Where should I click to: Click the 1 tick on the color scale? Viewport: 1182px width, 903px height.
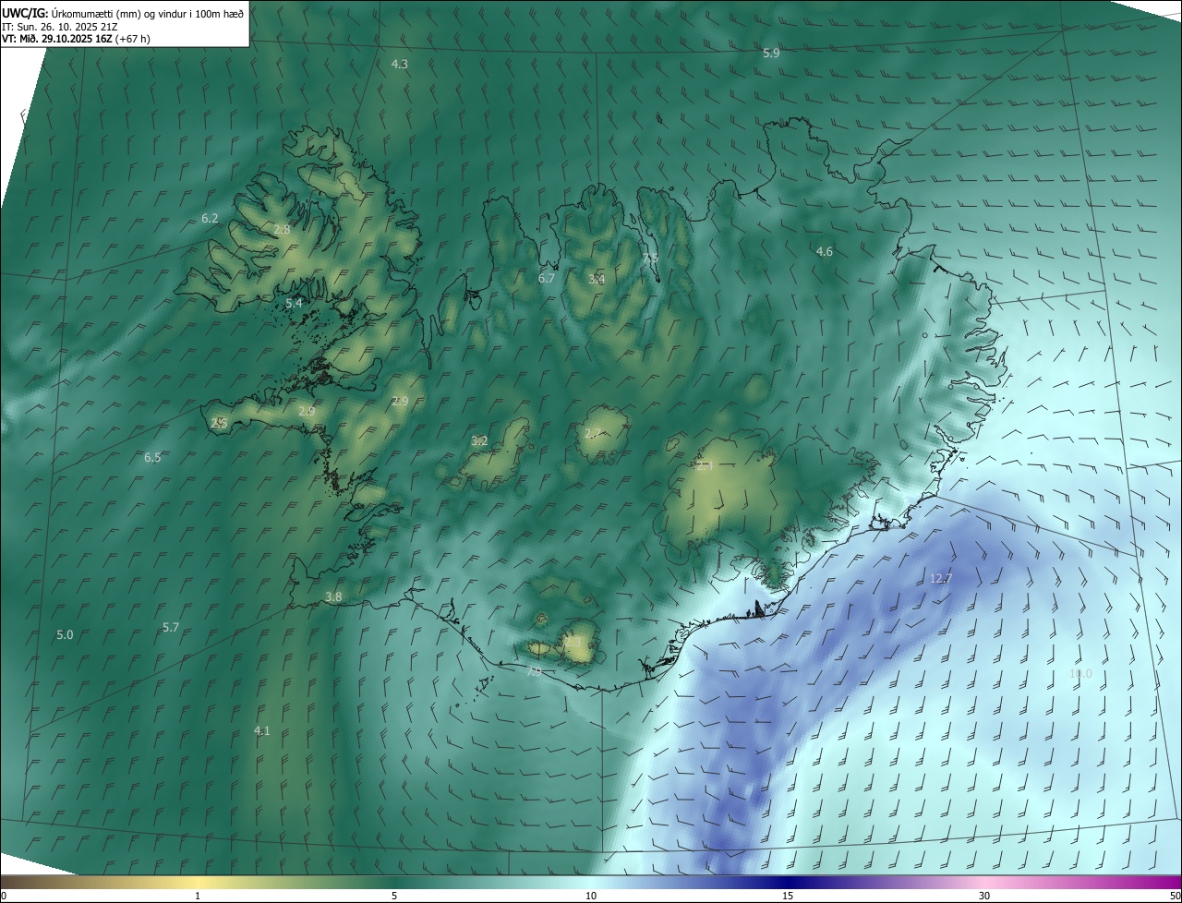(x=198, y=896)
